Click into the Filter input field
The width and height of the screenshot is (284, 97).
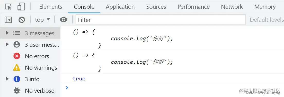(161, 20)
